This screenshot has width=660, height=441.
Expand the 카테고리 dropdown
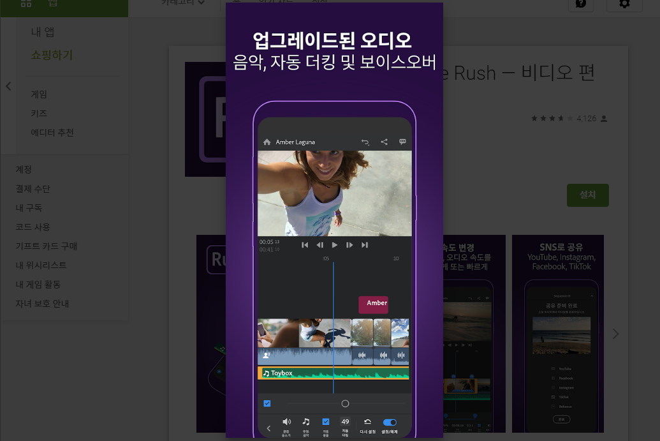tap(182, 3)
